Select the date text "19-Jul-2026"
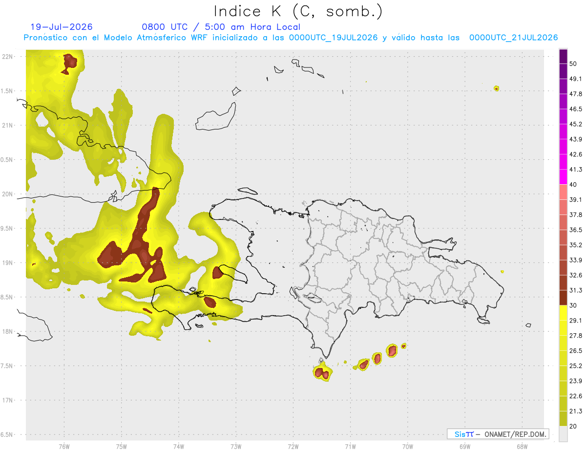 tap(62, 27)
